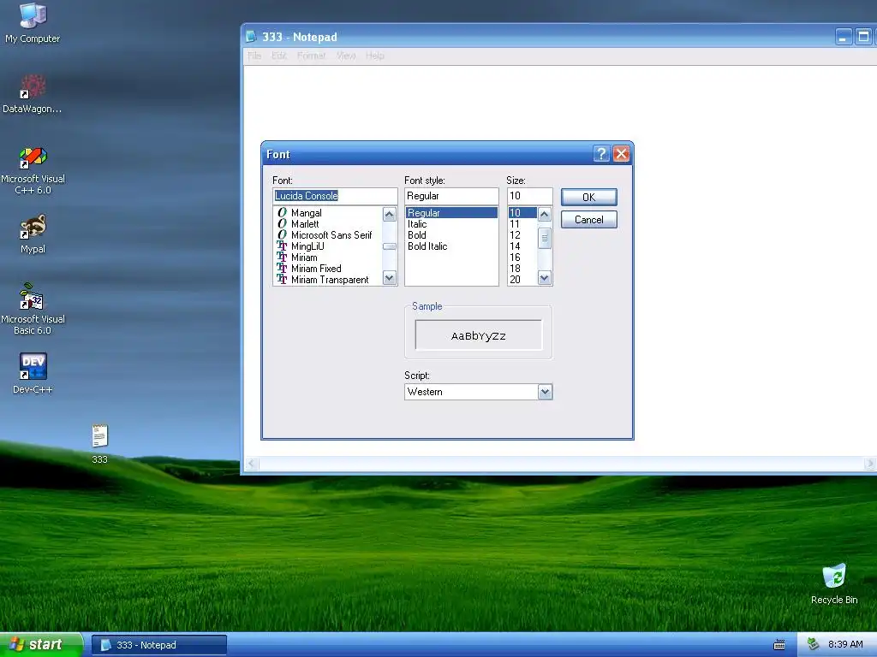Click the size list scroll up arrow
Image resolution: width=877 pixels, height=657 pixels.
tap(544, 214)
